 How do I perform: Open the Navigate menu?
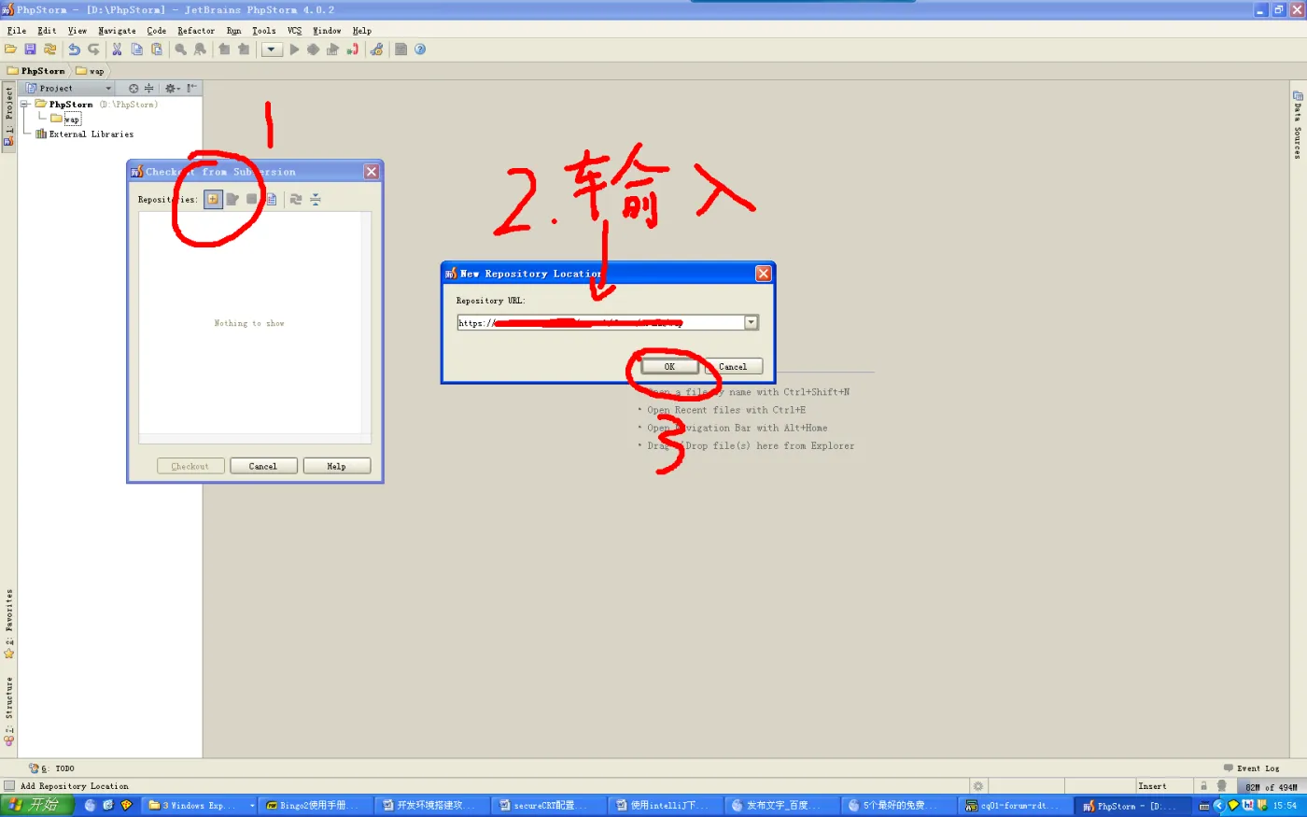117,31
